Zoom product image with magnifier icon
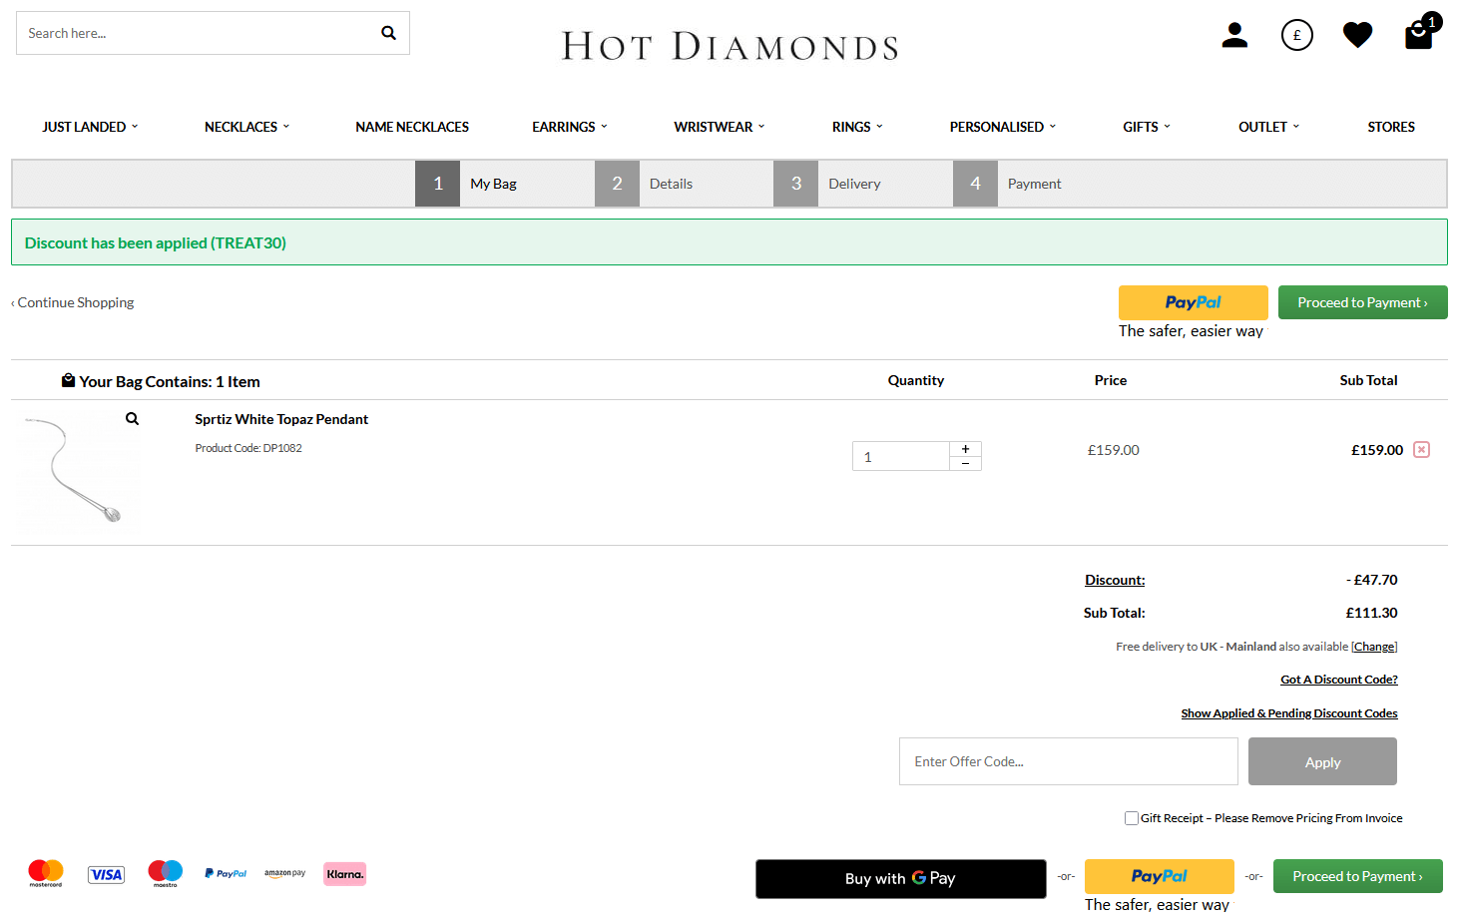This screenshot has height=924, width=1461. pyautogui.click(x=132, y=419)
